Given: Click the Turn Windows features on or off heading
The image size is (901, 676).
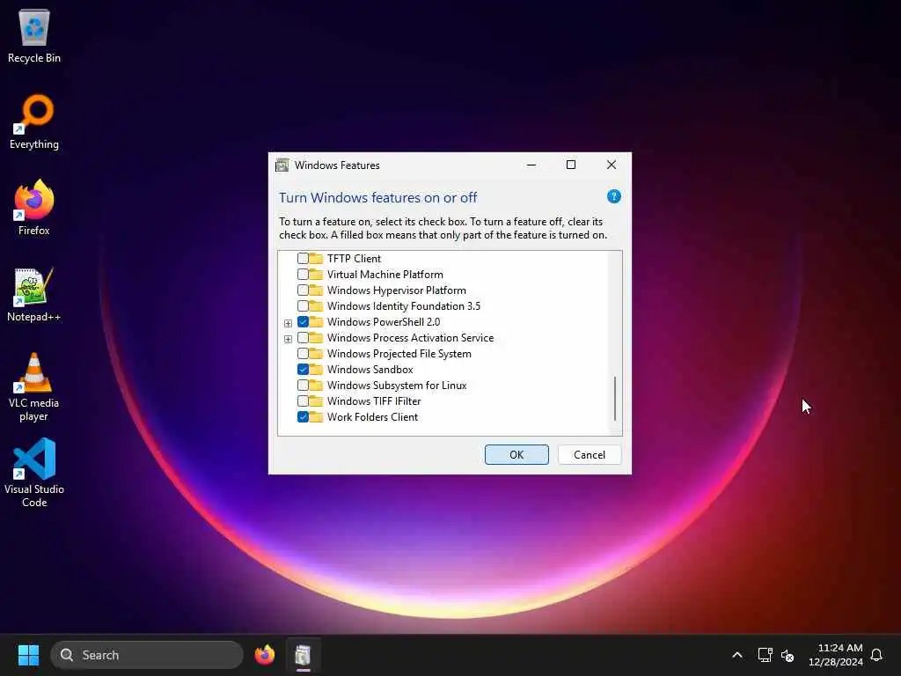Looking at the screenshot, I should point(378,197).
